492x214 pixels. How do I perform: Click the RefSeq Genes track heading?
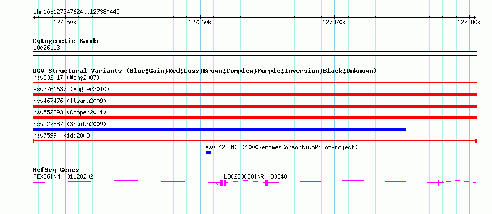pyautogui.click(x=56, y=170)
